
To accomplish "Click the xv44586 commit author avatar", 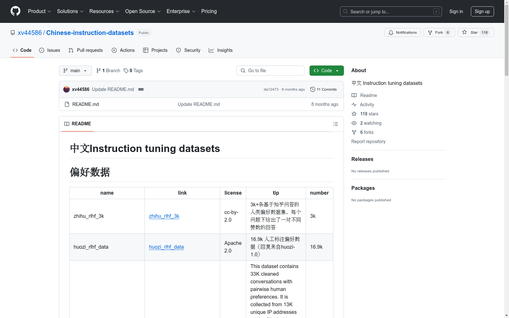I will point(66,89).
